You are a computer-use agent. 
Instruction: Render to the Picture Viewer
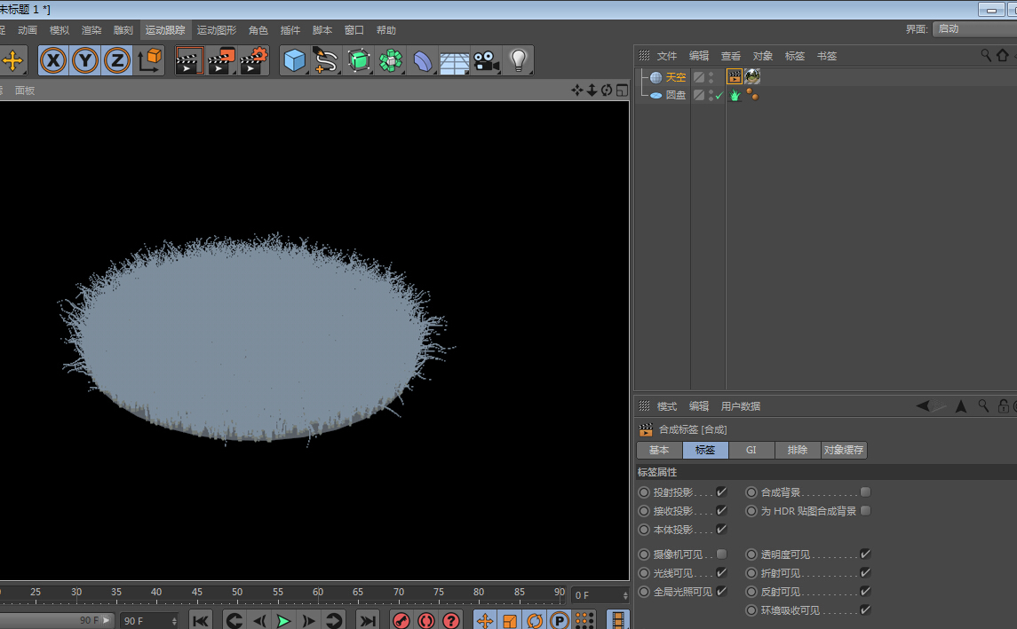221,61
